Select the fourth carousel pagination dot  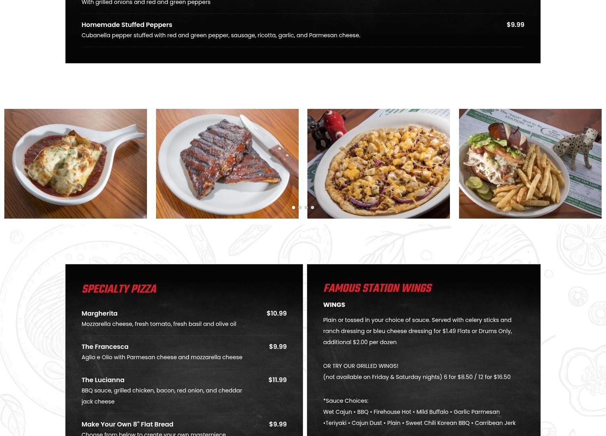(x=313, y=208)
